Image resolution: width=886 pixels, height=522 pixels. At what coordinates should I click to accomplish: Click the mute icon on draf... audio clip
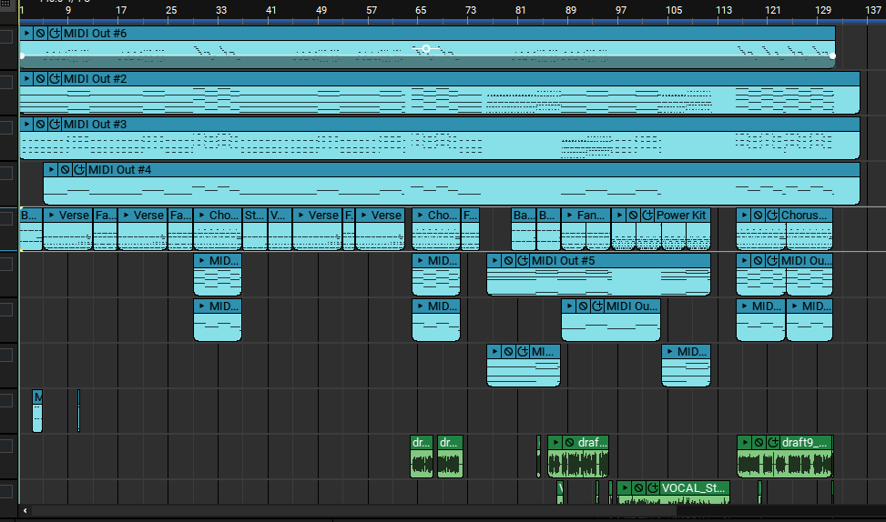pyautogui.click(x=570, y=443)
